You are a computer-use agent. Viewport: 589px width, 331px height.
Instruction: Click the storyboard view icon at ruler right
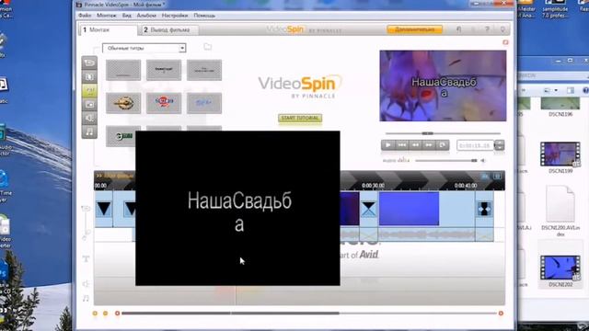(497, 176)
